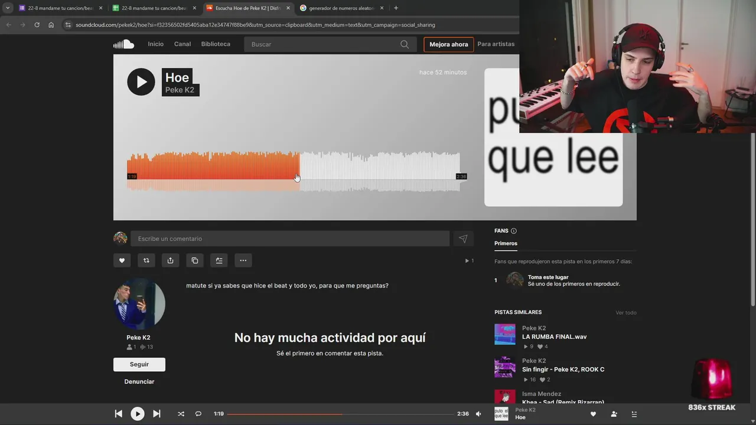
Task: Click the FANS info icon
Action: click(514, 231)
